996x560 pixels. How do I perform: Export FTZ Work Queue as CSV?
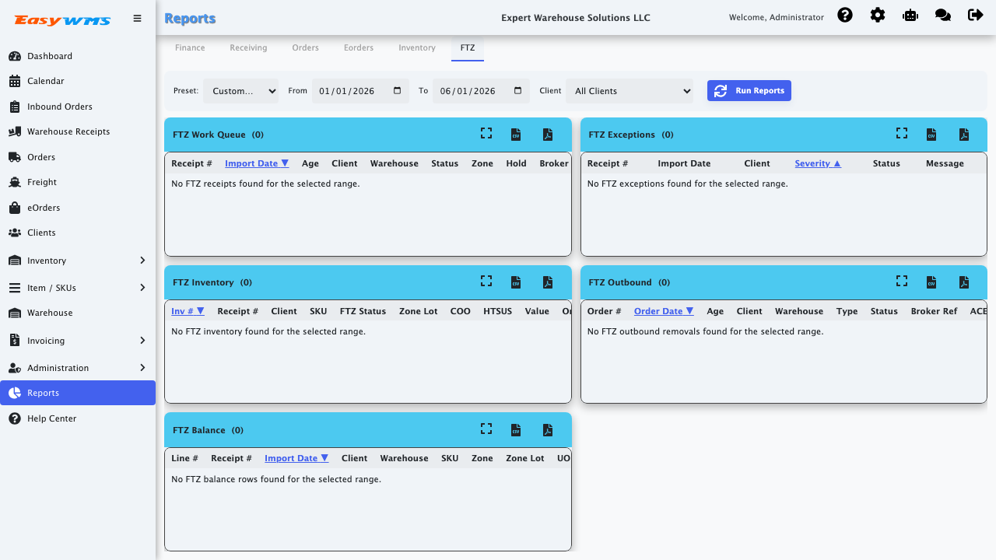(x=515, y=135)
